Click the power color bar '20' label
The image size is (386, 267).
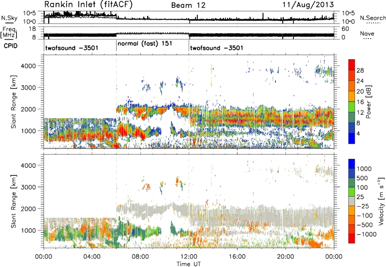360,92
